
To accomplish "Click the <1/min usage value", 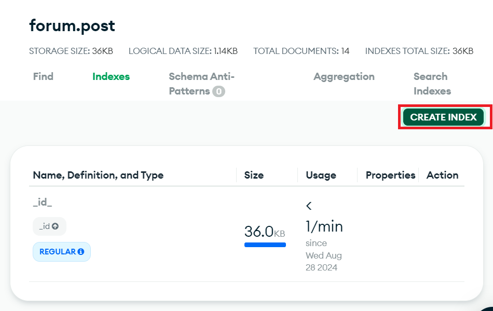I will pyautogui.click(x=324, y=218).
